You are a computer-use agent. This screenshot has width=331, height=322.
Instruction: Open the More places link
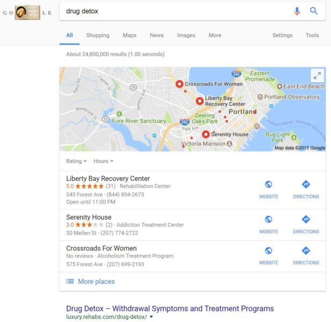pos(96,281)
